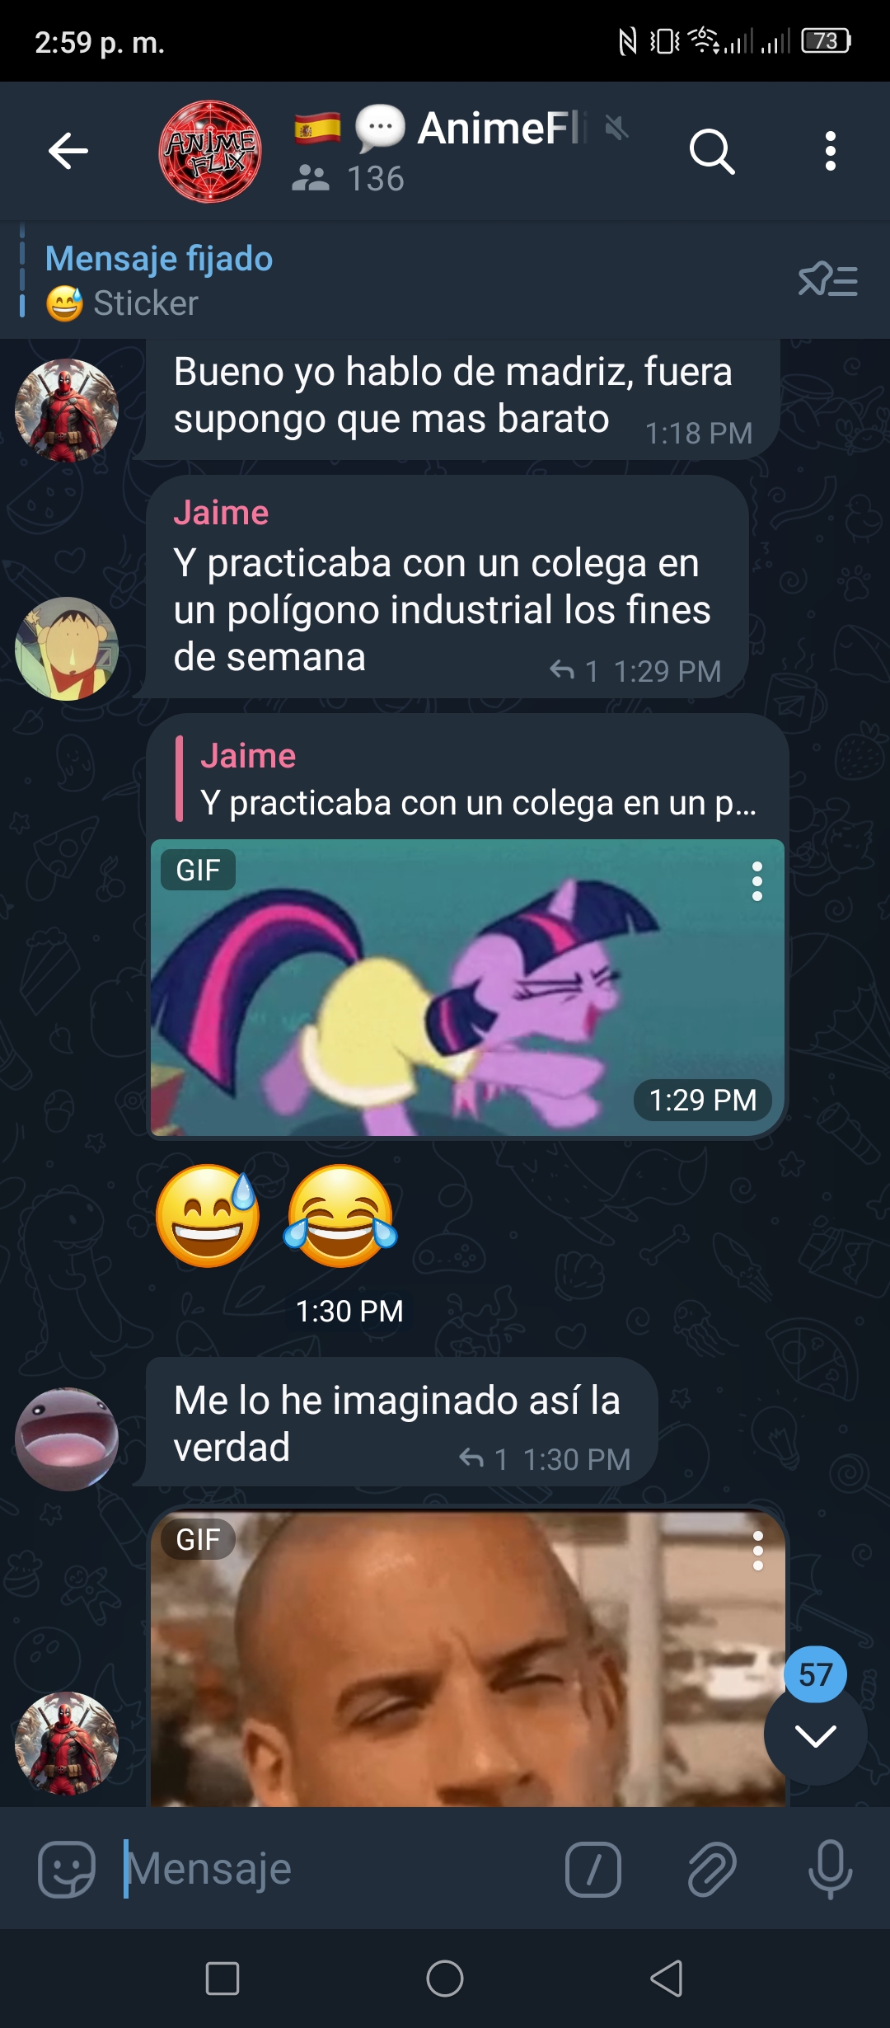Open search in the AnimeFlix chat
Screen dimensions: 890x2028
712,152
